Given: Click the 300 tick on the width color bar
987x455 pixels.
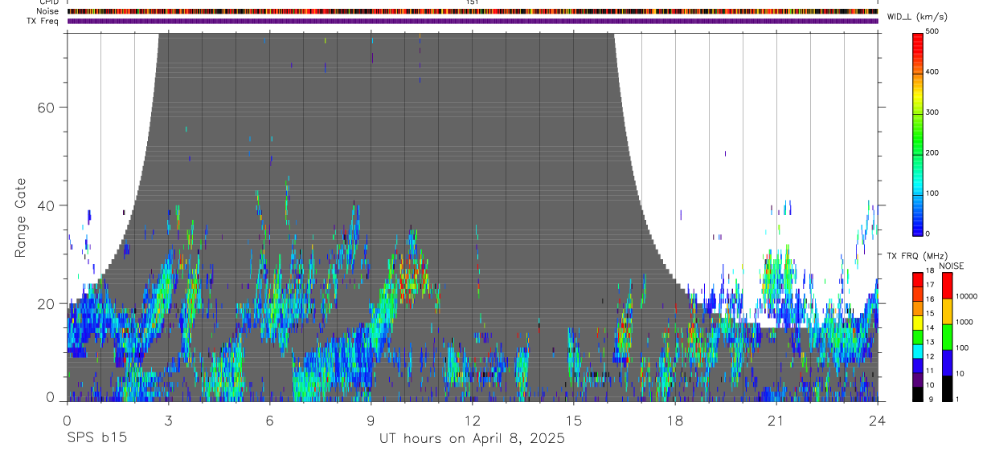Looking at the screenshot, I should tap(932, 112).
